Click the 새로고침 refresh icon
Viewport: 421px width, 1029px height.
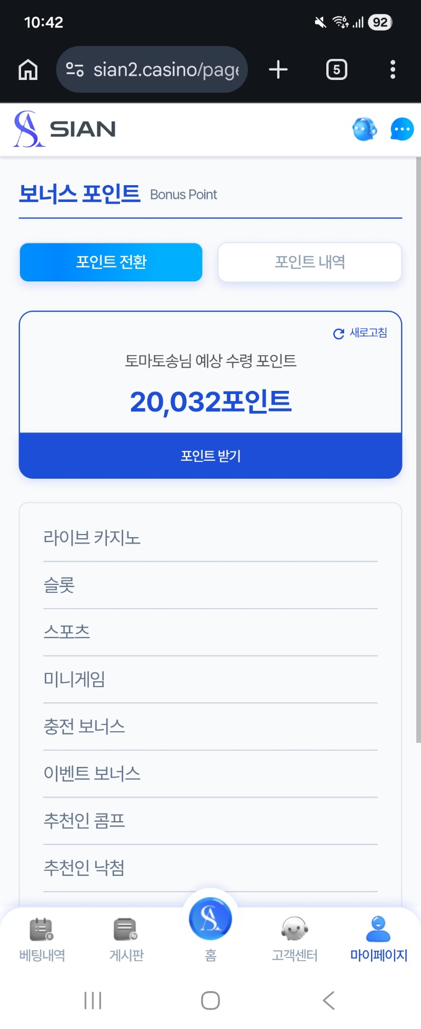[x=338, y=334]
